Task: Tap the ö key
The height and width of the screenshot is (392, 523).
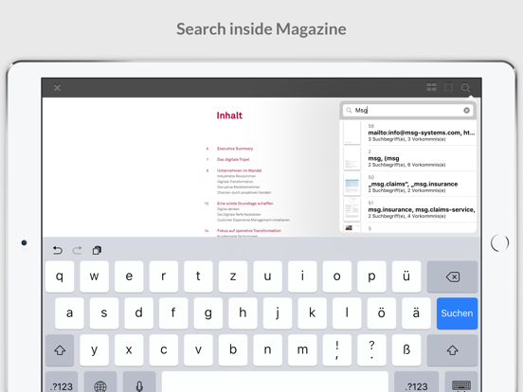Action: (381, 313)
